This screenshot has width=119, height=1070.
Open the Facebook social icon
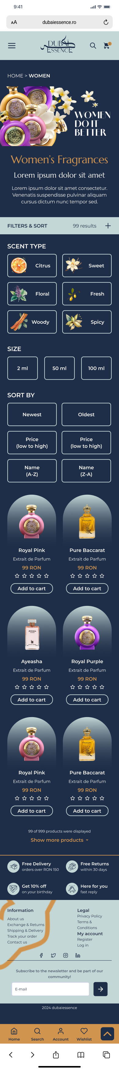click(x=41, y=955)
